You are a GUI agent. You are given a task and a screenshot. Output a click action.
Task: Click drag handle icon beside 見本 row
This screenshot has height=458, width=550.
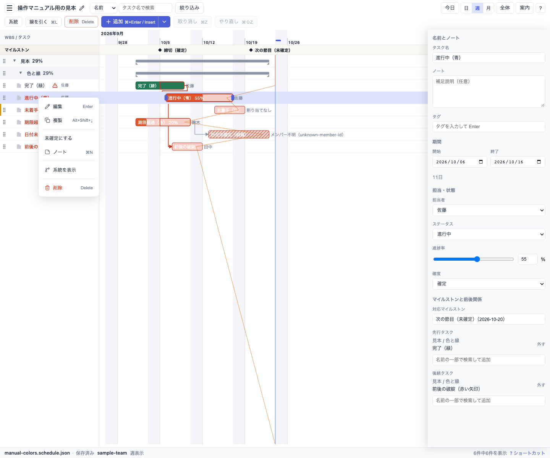pos(4,61)
